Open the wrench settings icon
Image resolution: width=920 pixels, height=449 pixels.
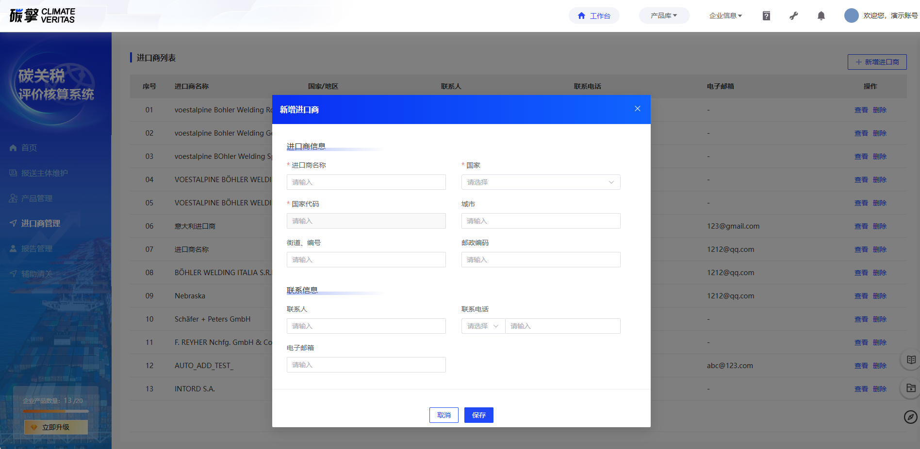coord(794,16)
